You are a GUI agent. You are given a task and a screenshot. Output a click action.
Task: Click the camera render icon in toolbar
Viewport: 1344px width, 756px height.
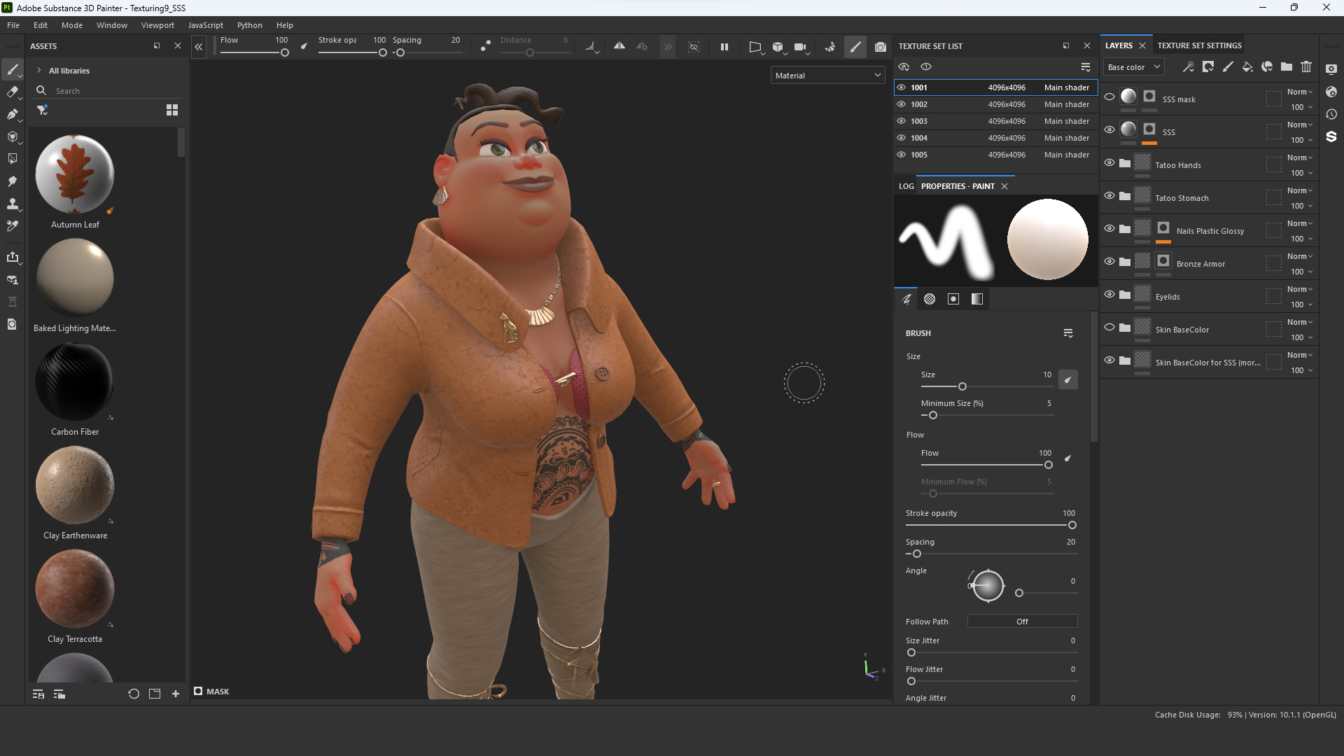[x=881, y=47]
